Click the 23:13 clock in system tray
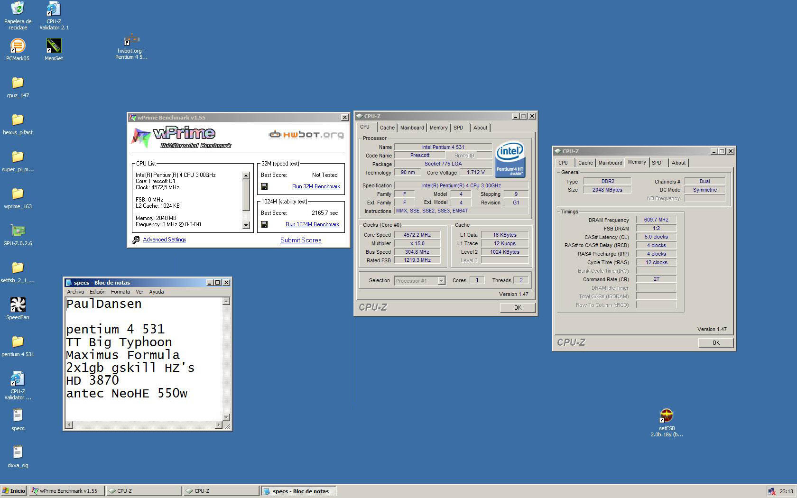This screenshot has height=498, width=797. [x=786, y=491]
